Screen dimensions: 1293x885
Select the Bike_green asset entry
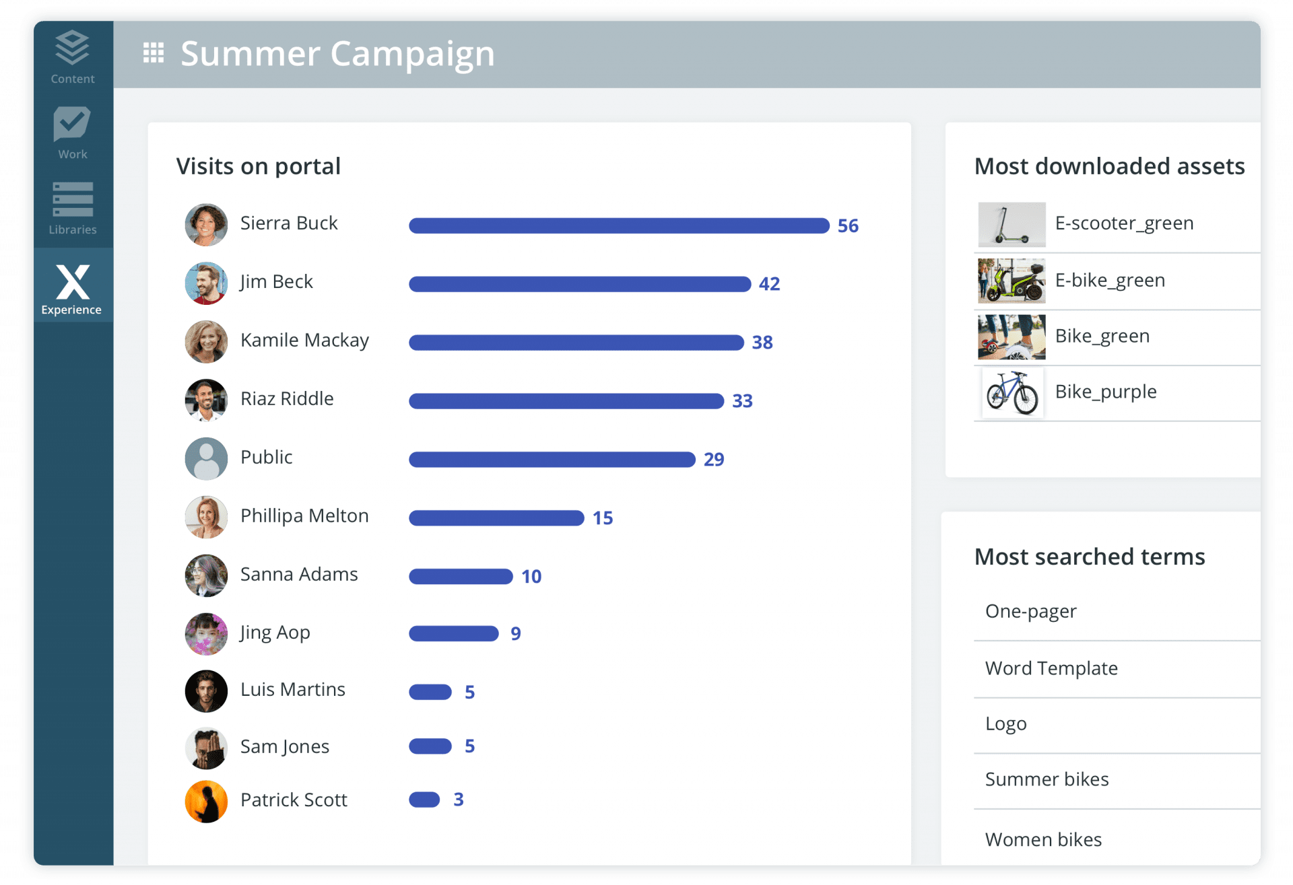click(x=1011, y=337)
